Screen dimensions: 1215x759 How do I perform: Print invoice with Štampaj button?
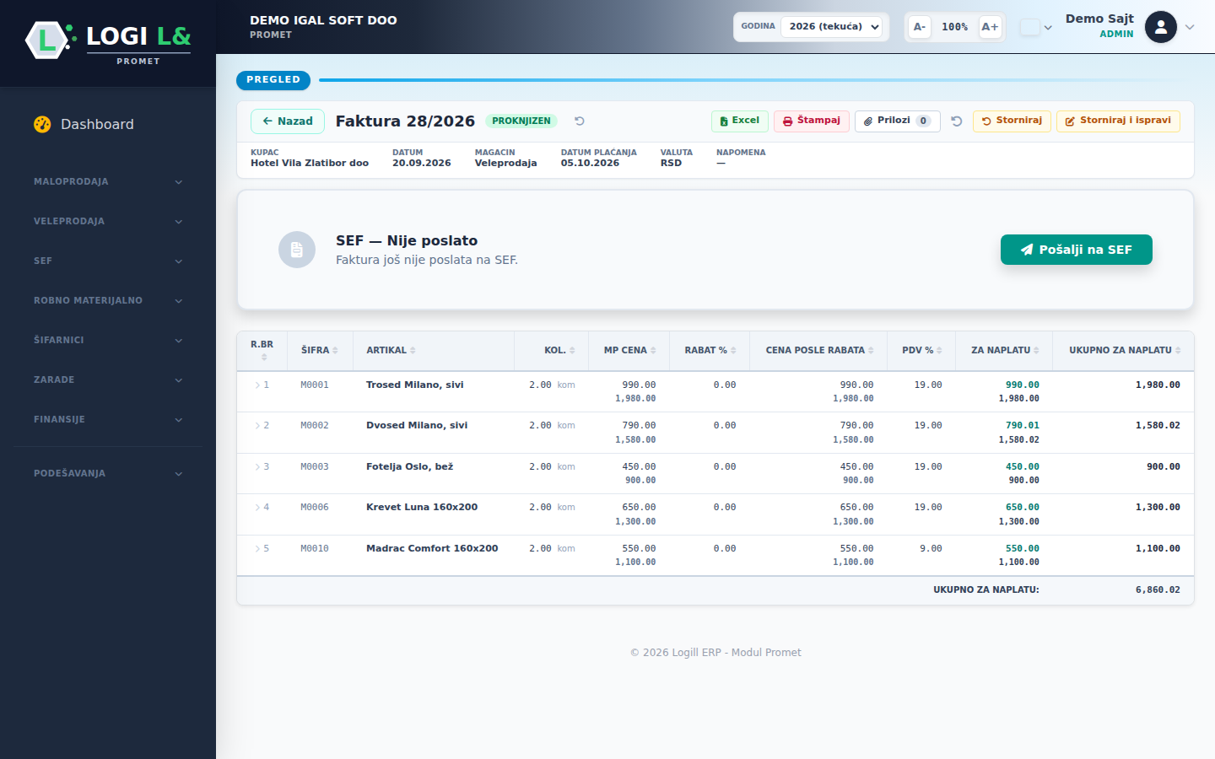[812, 121]
